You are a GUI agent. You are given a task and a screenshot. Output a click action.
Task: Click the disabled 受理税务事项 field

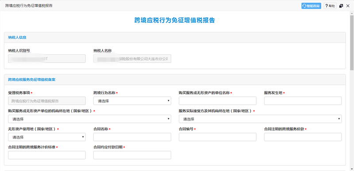pyautogui.click(x=47, y=101)
